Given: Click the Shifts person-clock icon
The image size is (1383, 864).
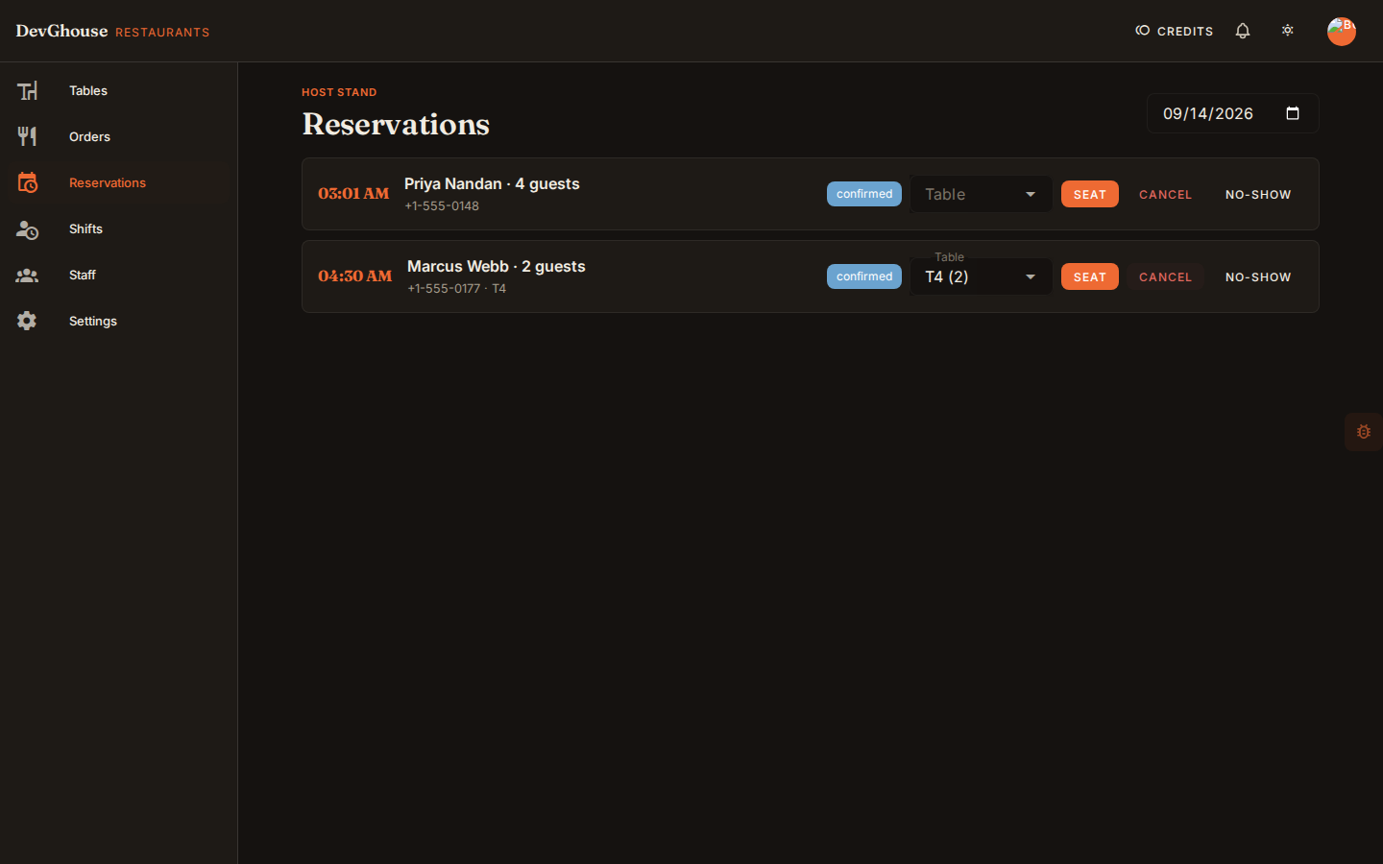Looking at the screenshot, I should pos(27,228).
